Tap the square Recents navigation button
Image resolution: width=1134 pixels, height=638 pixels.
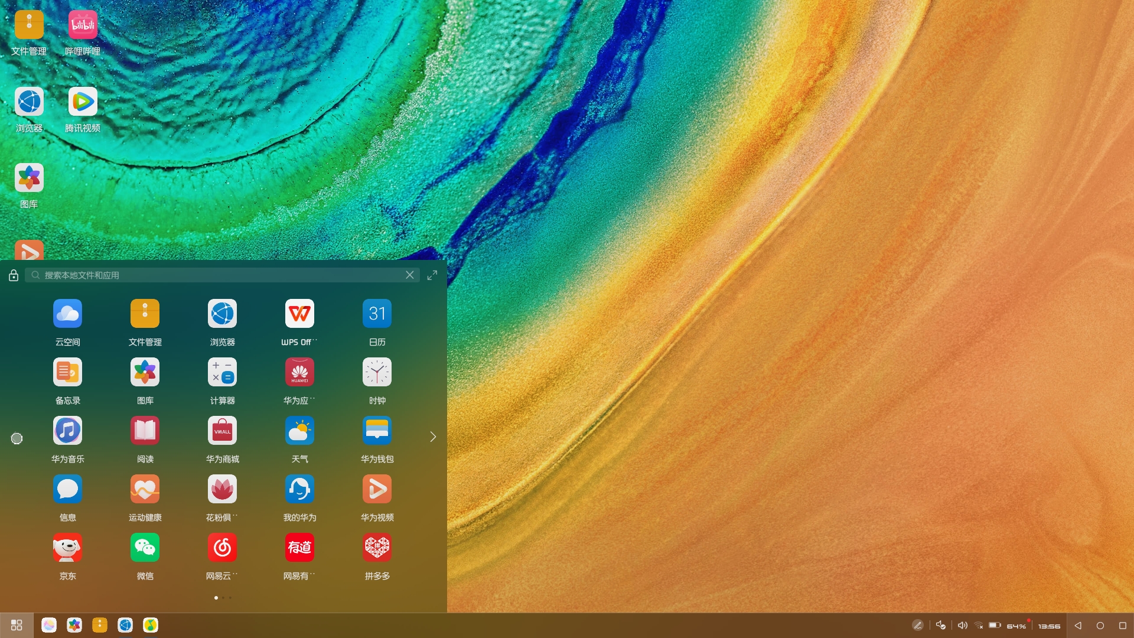click(x=1123, y=626)
